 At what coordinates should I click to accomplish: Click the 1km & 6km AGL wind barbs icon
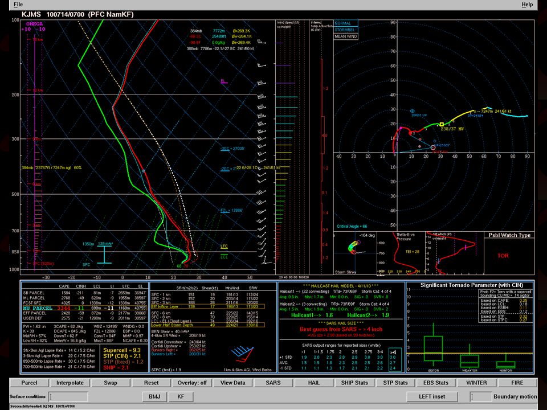tap(243, 355)
